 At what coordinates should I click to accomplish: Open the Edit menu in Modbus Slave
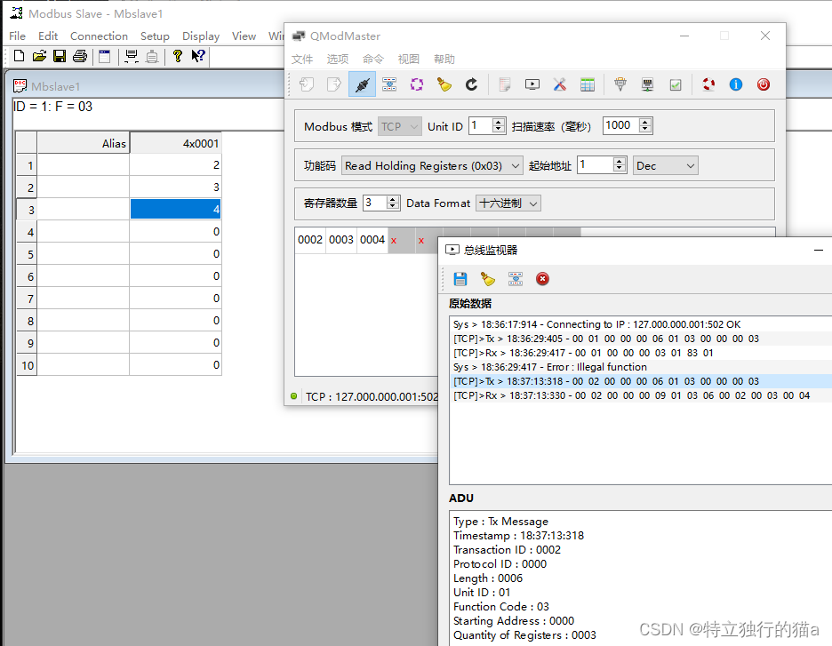click(x=48, y=36)
